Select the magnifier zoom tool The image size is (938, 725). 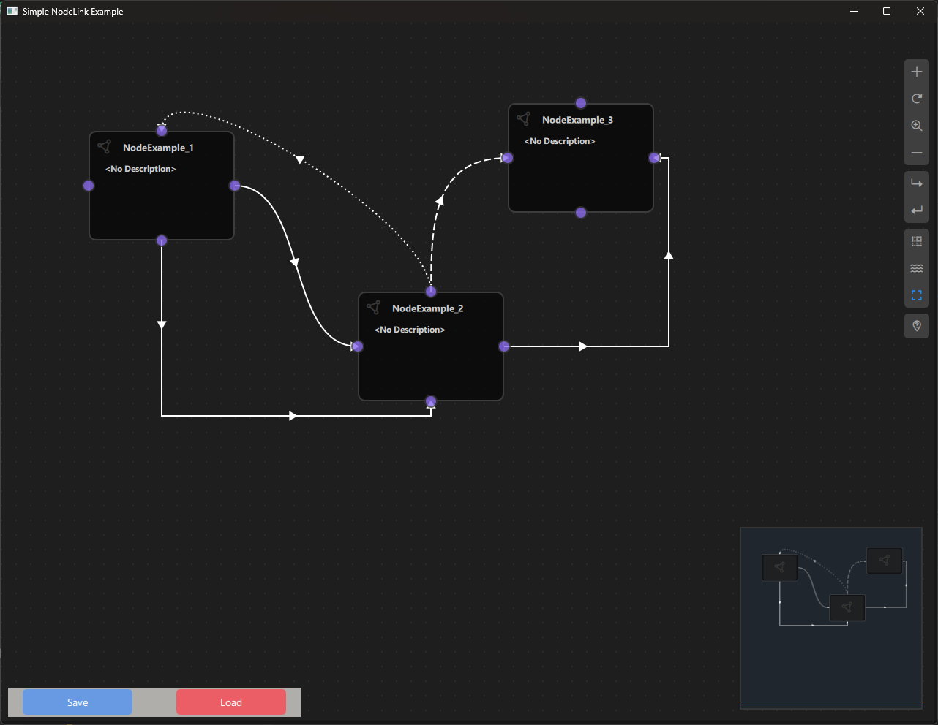click(917, 125)
